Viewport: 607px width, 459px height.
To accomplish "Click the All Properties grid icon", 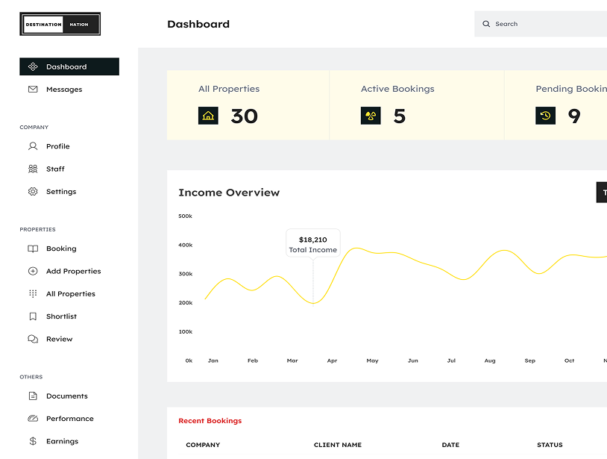I will pos(33,294).
